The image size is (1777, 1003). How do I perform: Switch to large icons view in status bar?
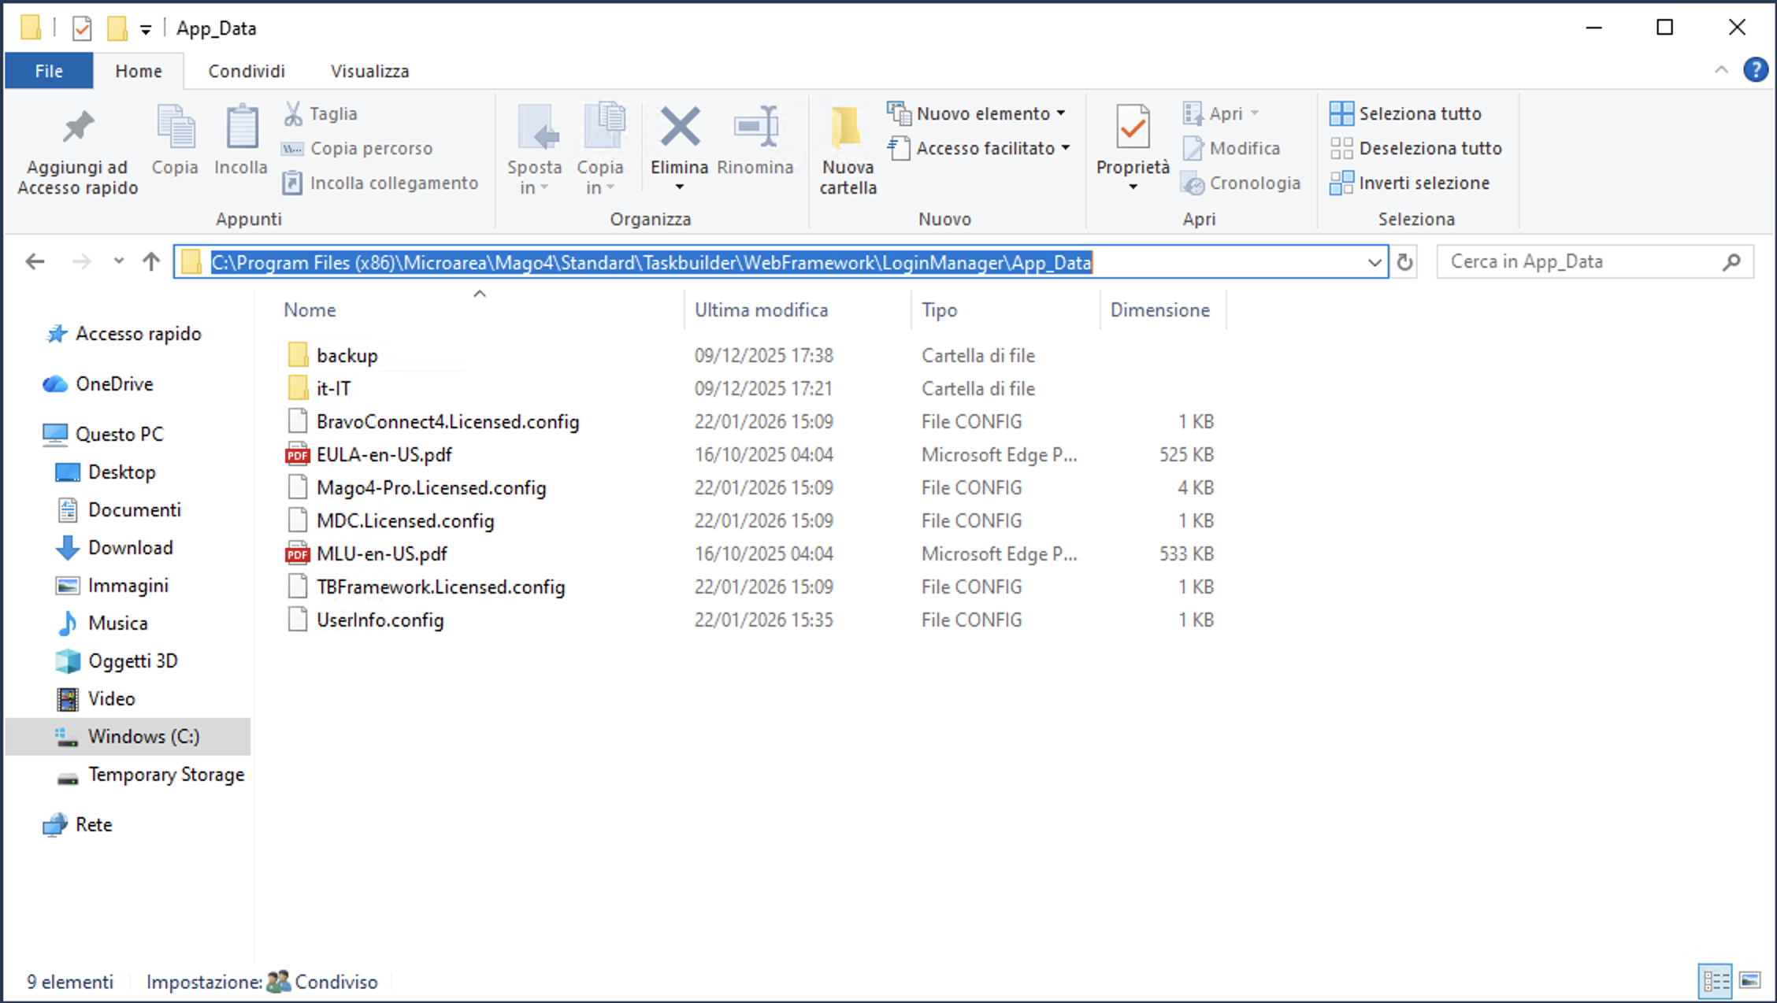(1750, 981)
